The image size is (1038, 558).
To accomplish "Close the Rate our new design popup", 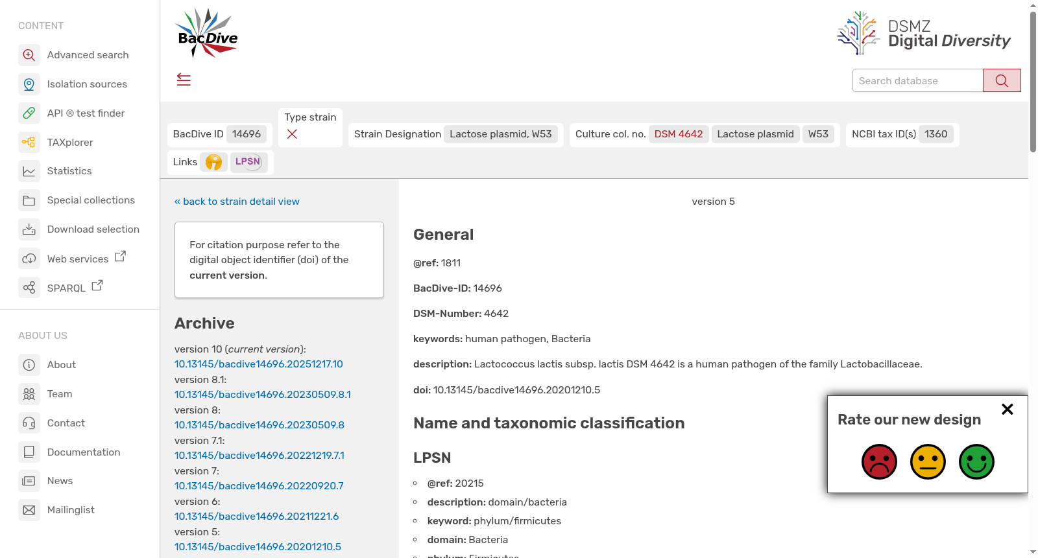I will tap(1008, 409).
